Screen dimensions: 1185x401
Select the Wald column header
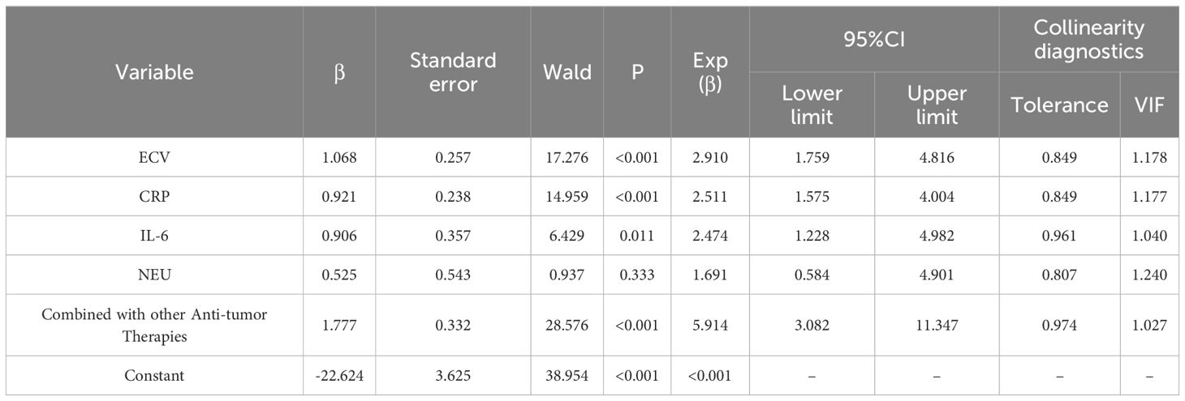click(567, 72)
